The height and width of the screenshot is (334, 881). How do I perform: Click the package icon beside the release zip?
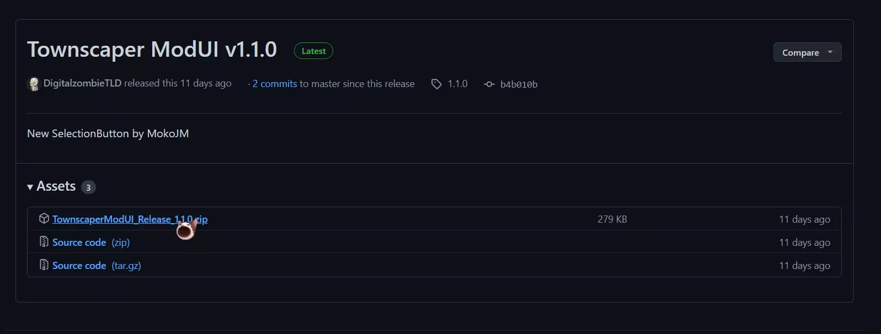tap(44, 219)
